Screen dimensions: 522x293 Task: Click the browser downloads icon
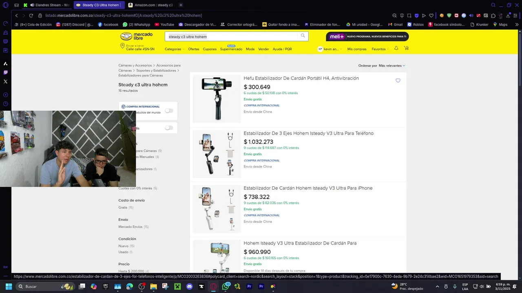point(508,15)
